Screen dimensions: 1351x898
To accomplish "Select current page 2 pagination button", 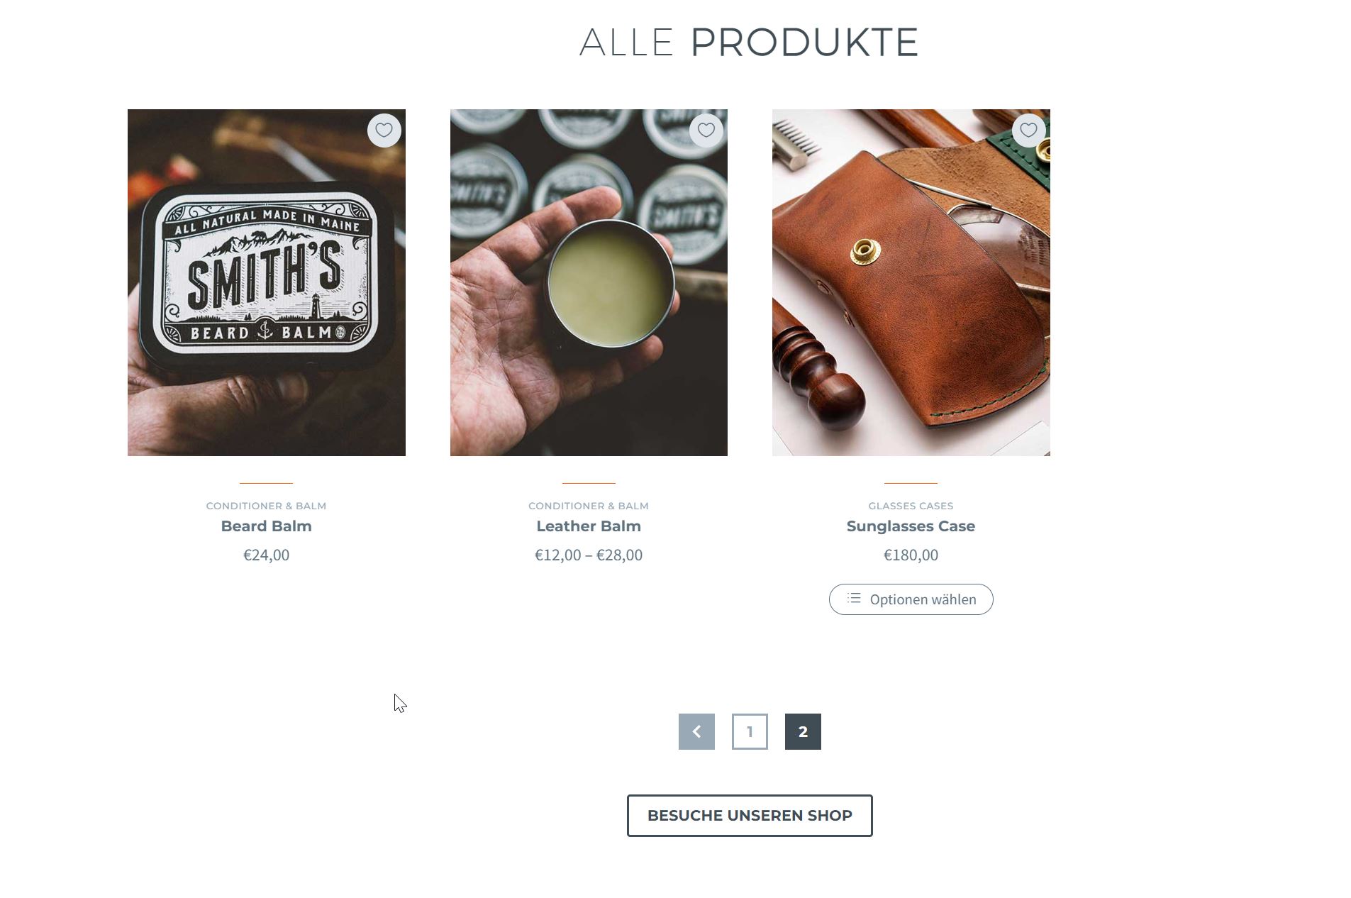I will (x=803, y=731).
